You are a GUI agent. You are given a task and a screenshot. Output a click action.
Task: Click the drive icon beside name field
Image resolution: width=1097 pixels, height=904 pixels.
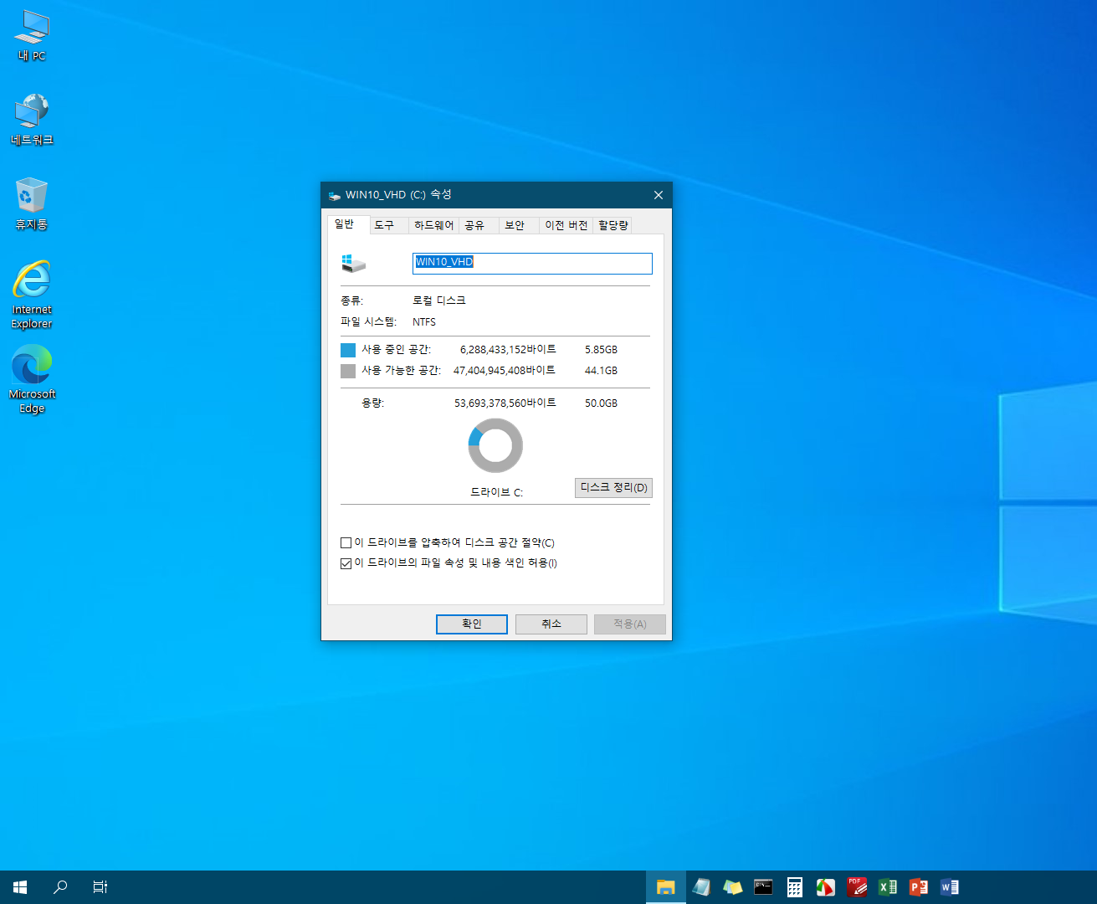point(354,264)
